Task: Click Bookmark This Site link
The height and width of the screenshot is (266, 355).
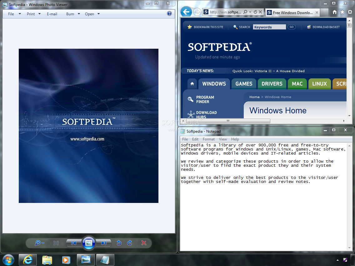Action: 205,27
